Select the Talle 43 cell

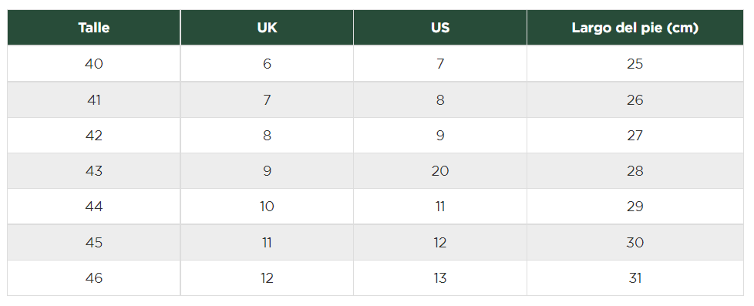coord(94,171)
